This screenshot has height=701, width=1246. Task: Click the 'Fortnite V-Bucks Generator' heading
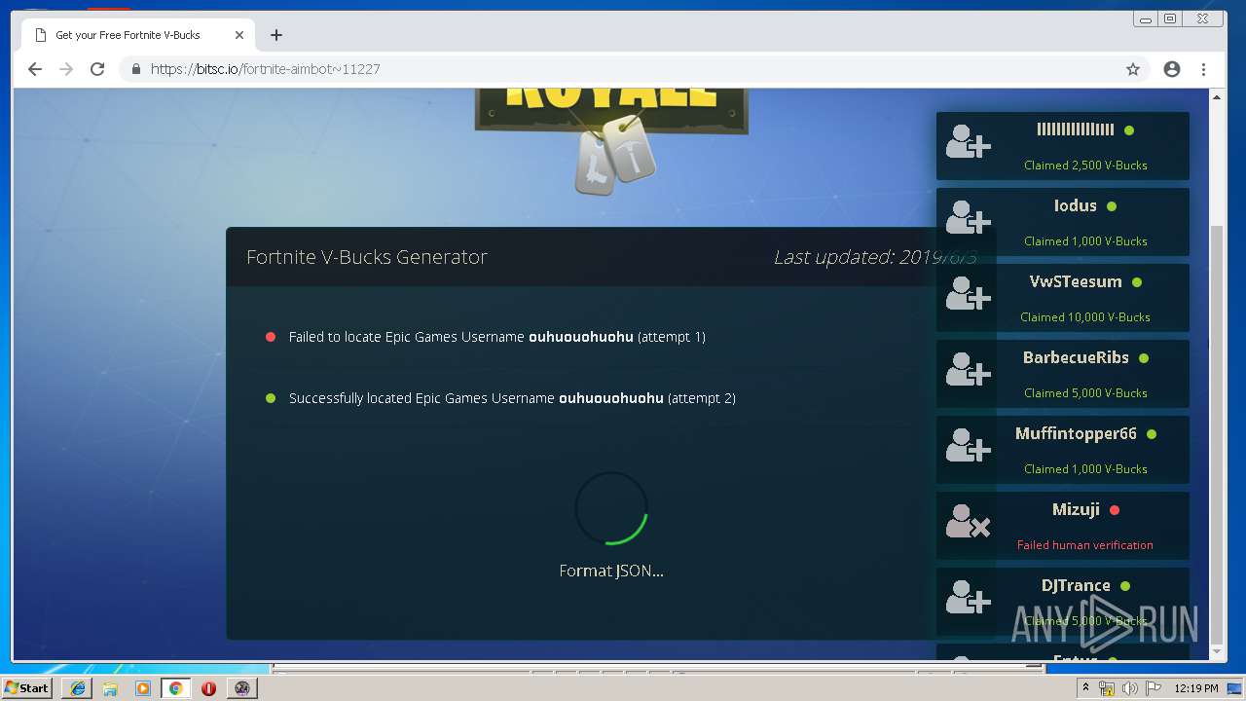tap(367, 257)
